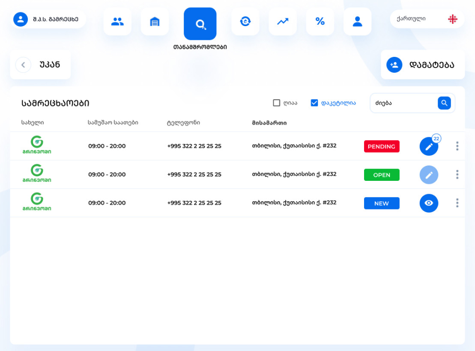Uncheck the დაკეტილია checkbox
This screenshot has height=351, width=475.
314,103
